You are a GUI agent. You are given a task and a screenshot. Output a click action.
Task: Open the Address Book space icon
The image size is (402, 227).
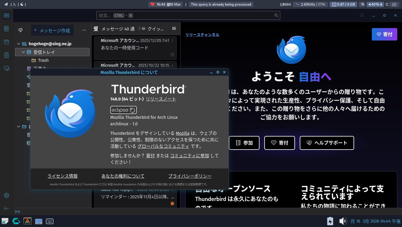[7, 29]
